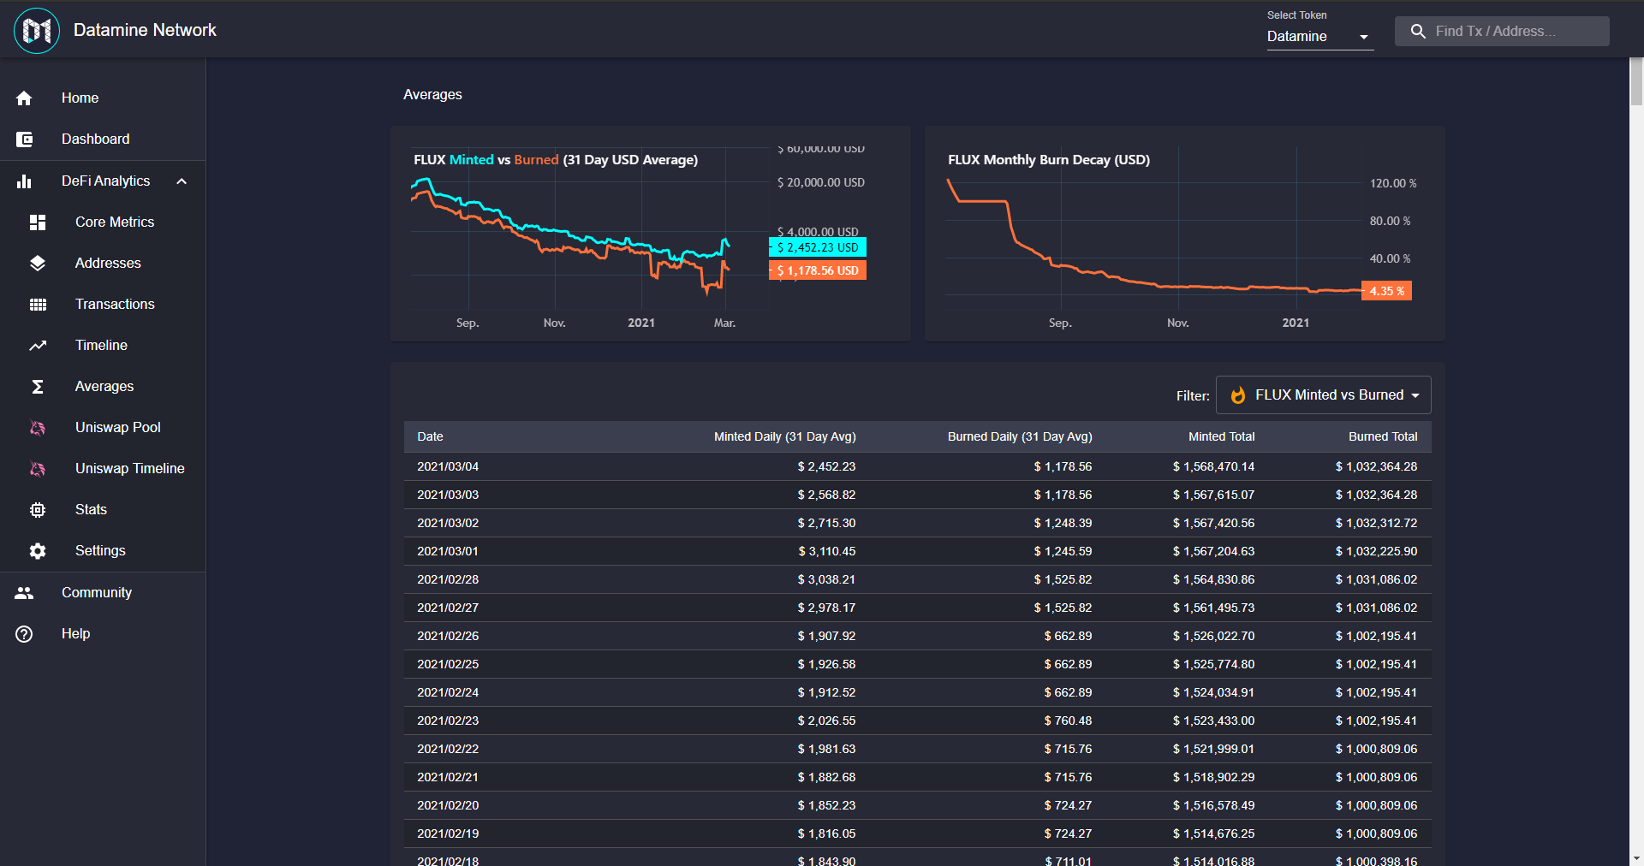Click the 2021/02/21 date cell

pos(448,778)
